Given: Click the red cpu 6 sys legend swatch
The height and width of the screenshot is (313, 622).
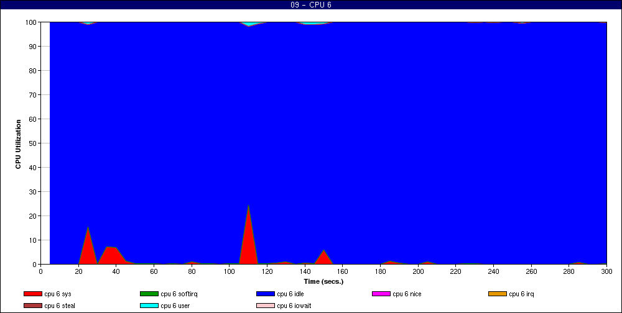Looking at the screenshot, I should (x=33, y=294).
